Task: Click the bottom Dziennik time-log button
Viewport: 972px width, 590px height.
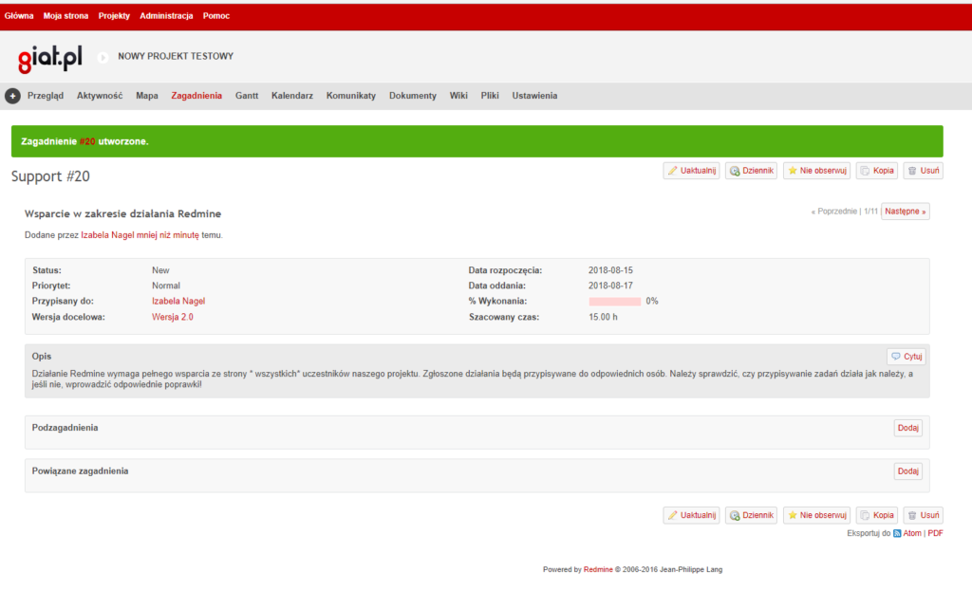Action: pyautogui.click(x=751, y=515)
